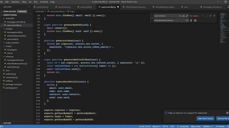This screenshot has width=229, height=128.
Task: Open the Terminal menu
Action: point(44,2)
